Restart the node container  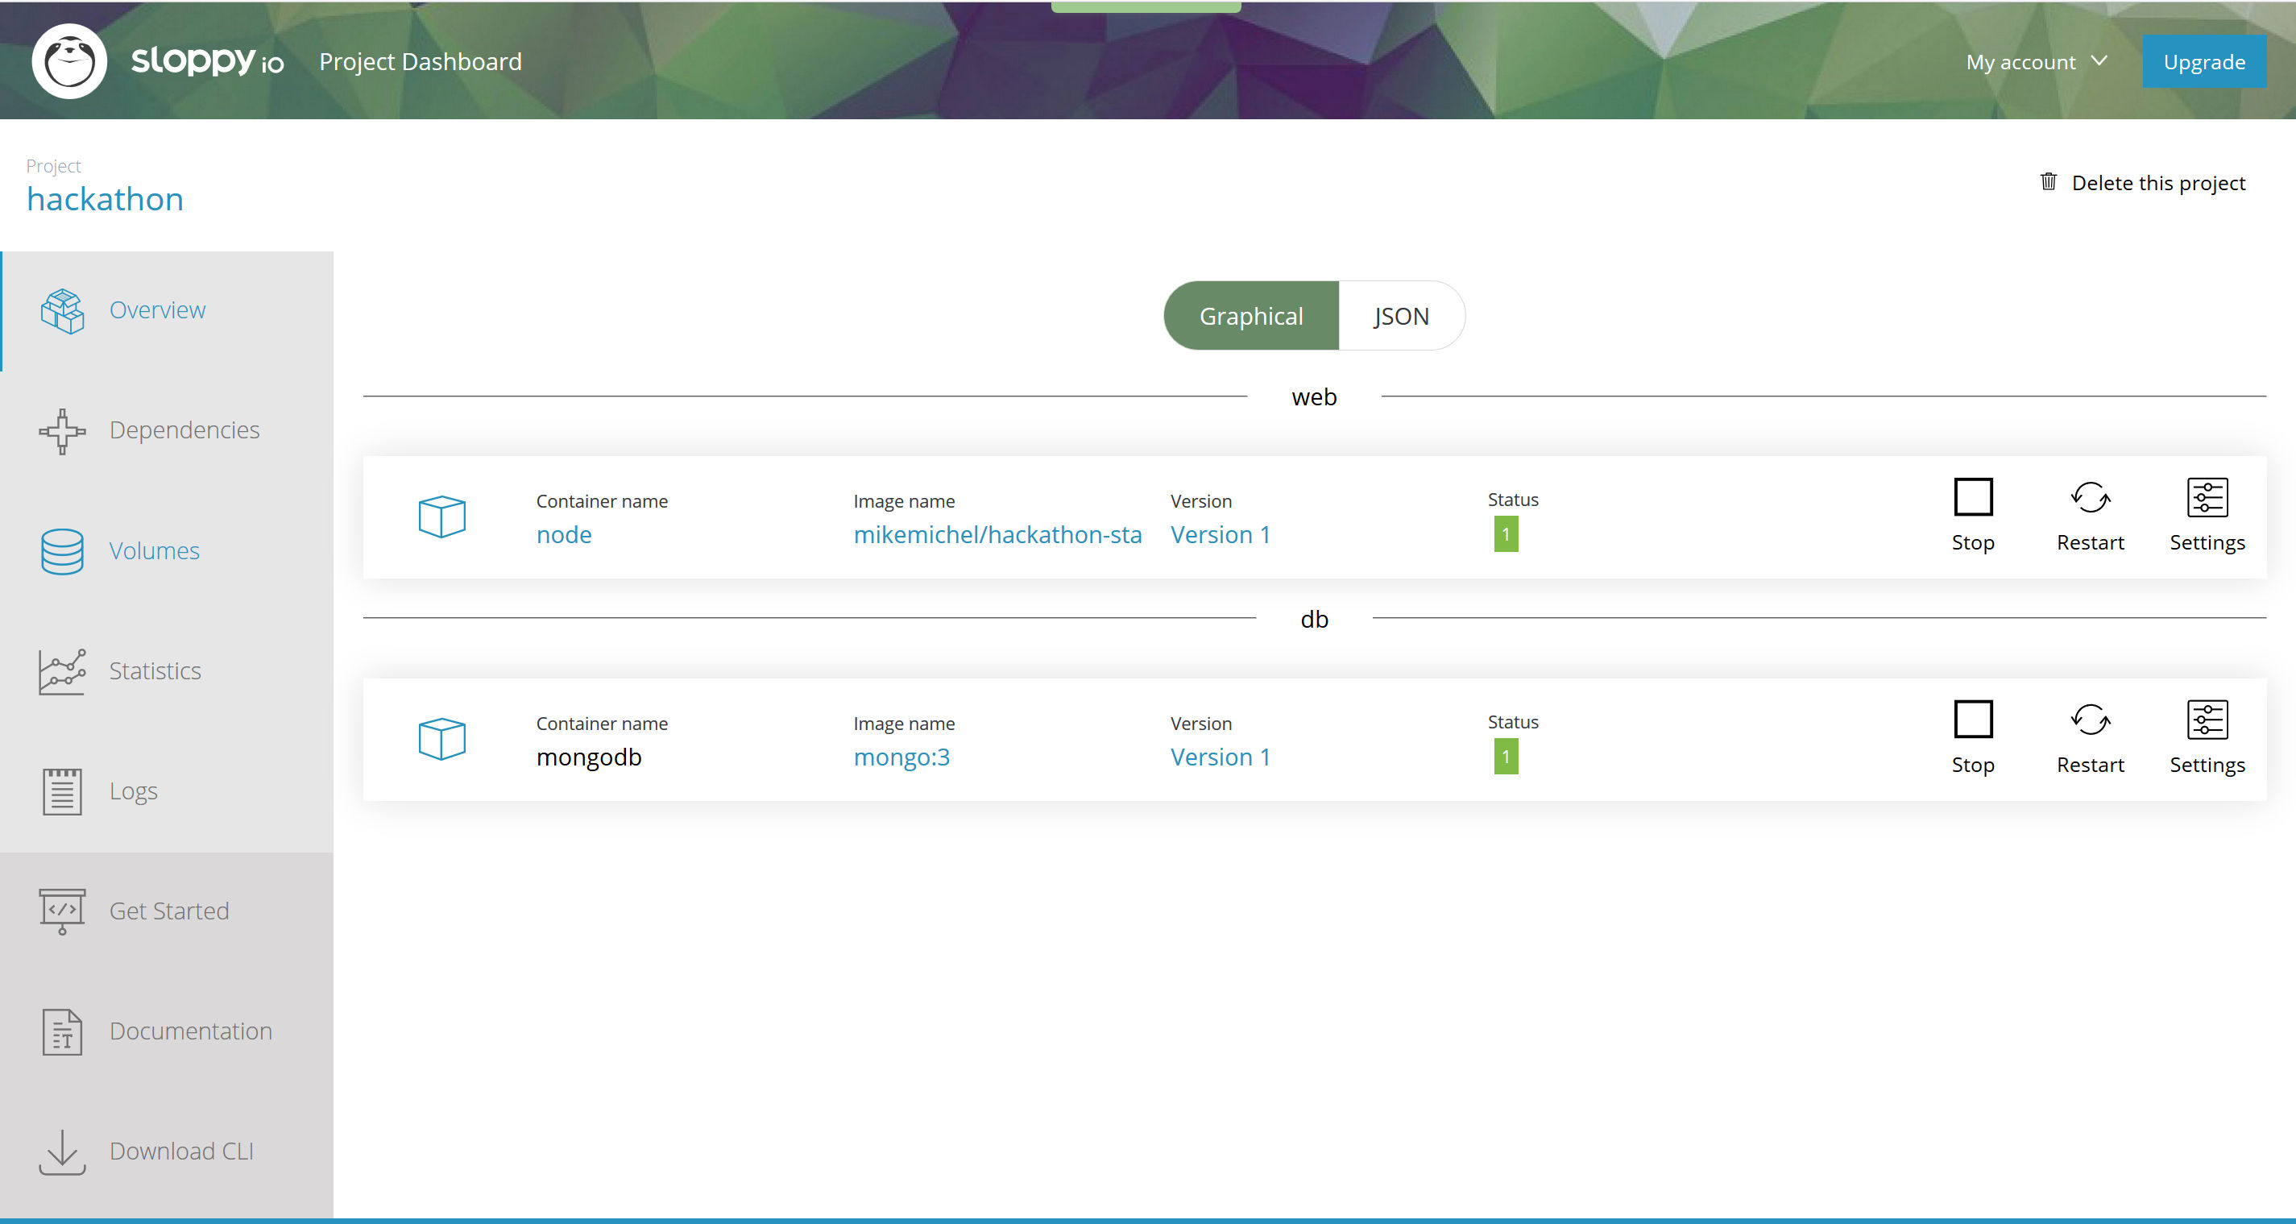point(2091,517)
